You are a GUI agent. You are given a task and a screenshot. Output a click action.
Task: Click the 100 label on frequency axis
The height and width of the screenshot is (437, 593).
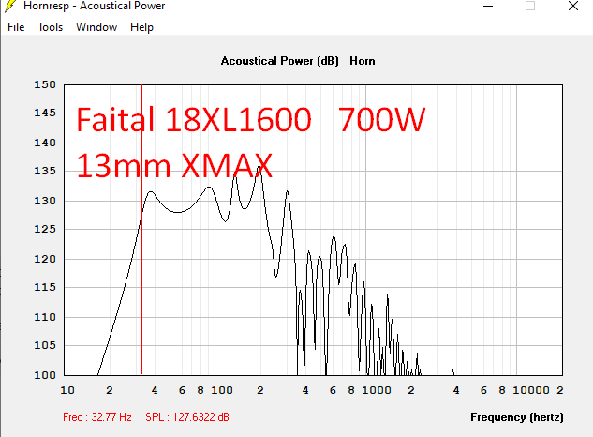222,390
